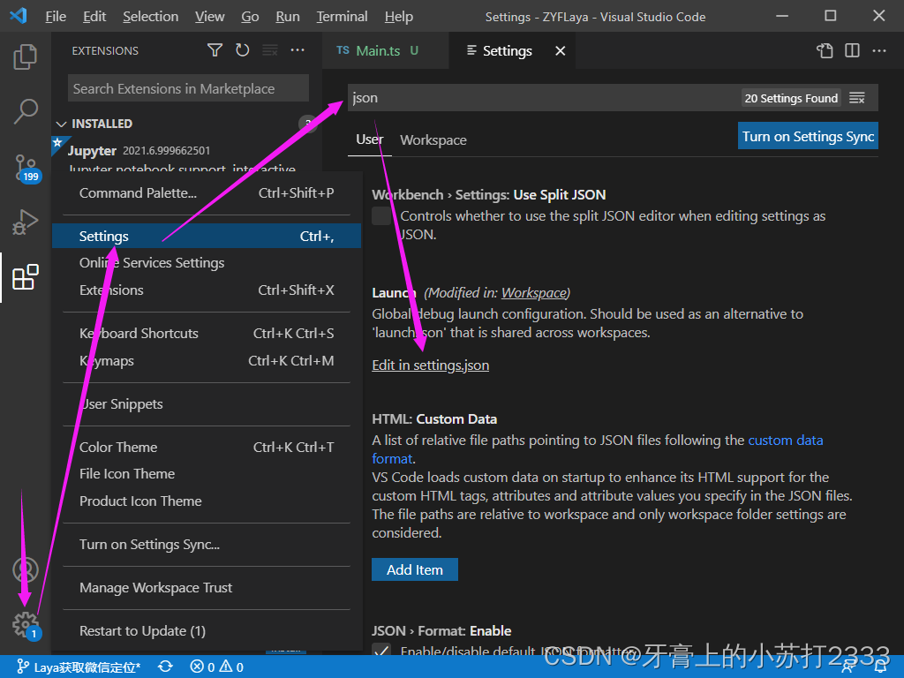Open the Accounts icon in activity bar
Viewport: 904px width, 678px height.
point(26,569)
